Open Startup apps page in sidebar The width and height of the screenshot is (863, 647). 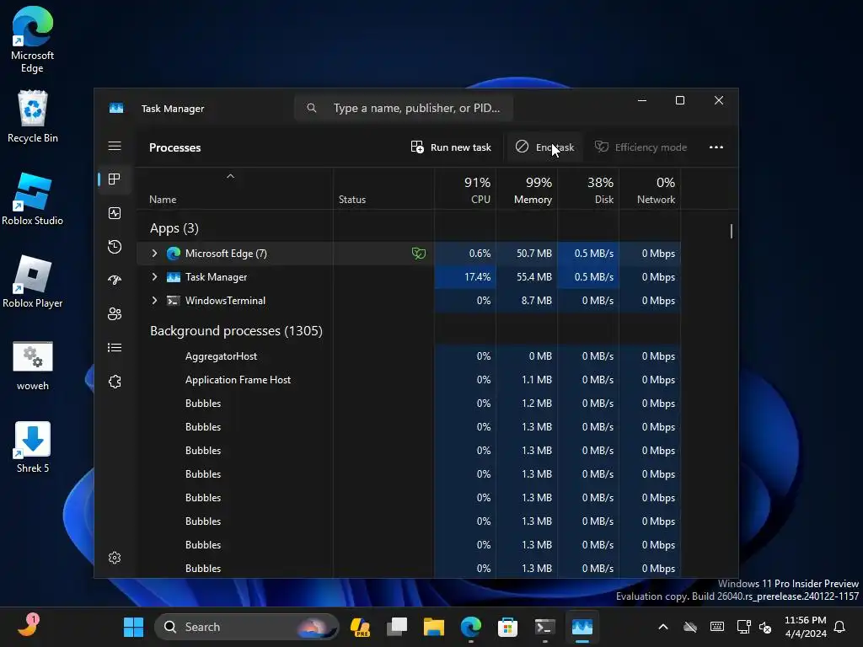pyautogui.click(x=115, y=280)
